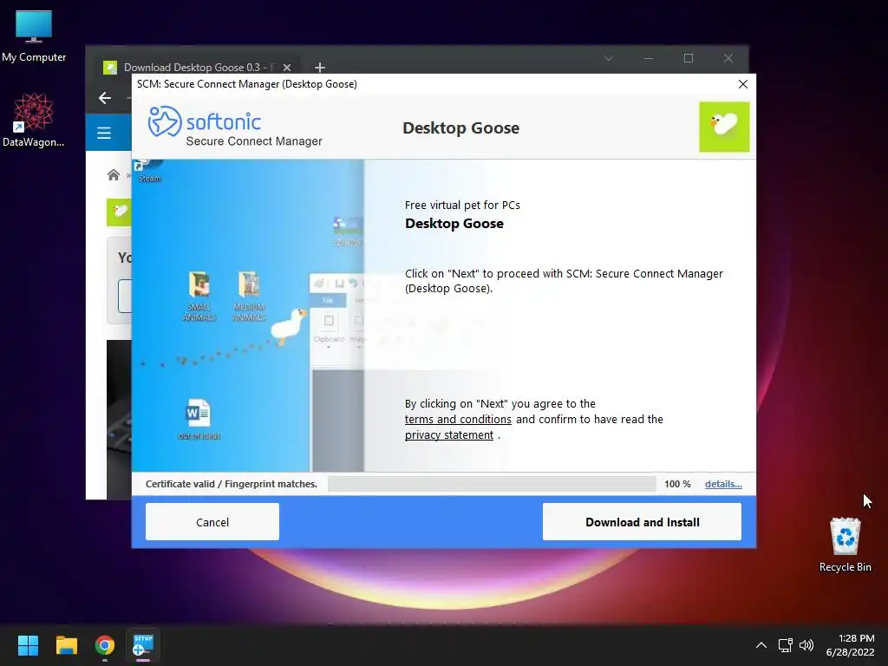Open the clock showing 1:28 PM
Viewport: 888px width, 666px height.
tap(850, 645)
